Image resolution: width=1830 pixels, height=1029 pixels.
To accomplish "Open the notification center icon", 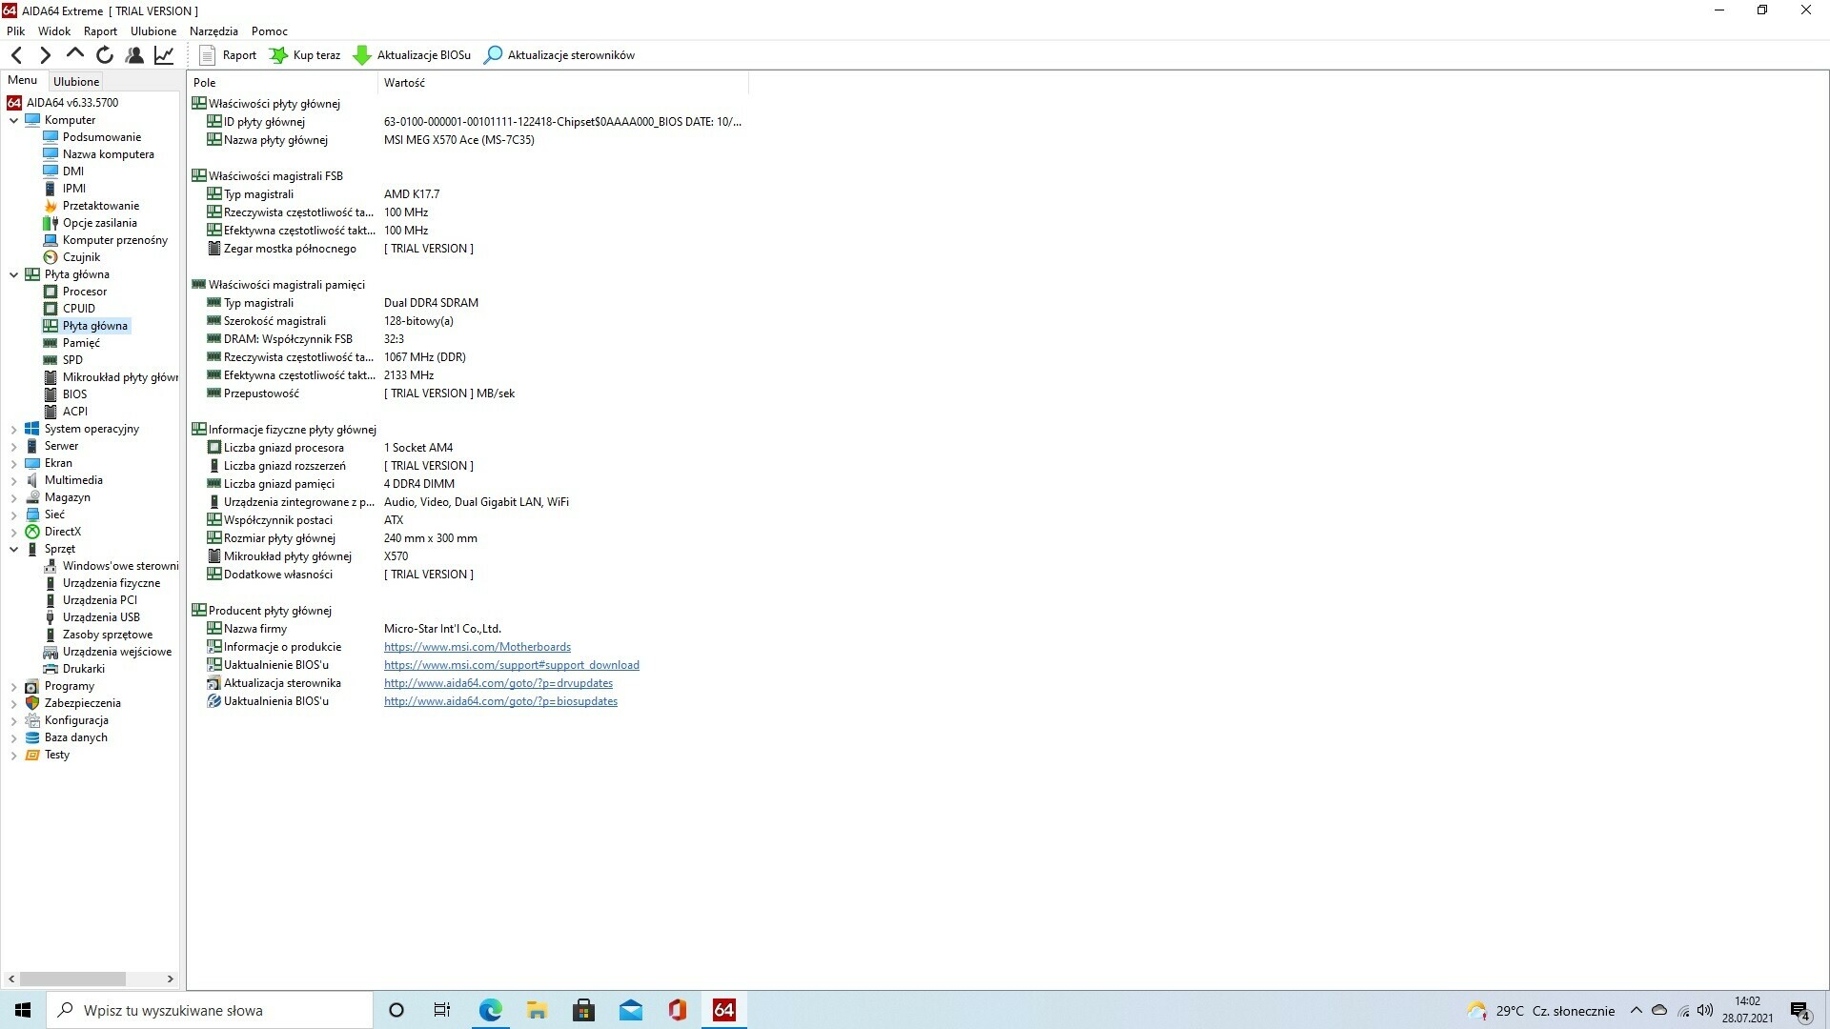I will tap(1799, 1011).
